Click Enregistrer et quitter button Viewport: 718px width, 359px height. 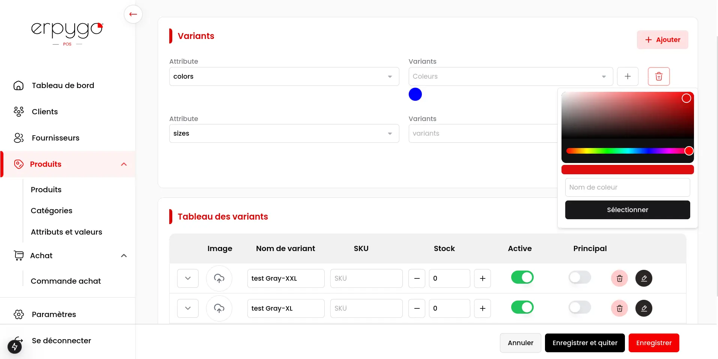tap(584, 343)
